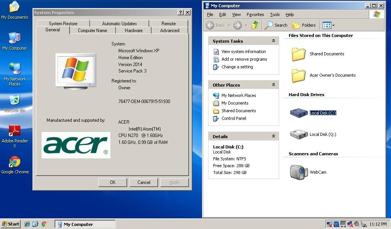Click the Hard Disk Drives heading
The width and height of the screenshot is (391, 229).
coord(307,95)
